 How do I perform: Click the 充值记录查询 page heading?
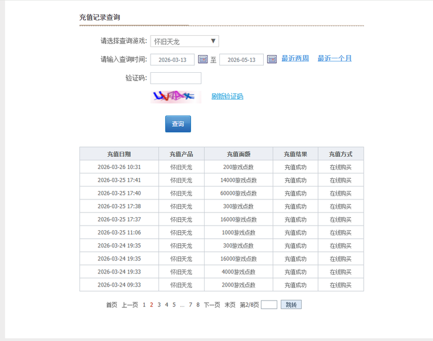point(99,18)
